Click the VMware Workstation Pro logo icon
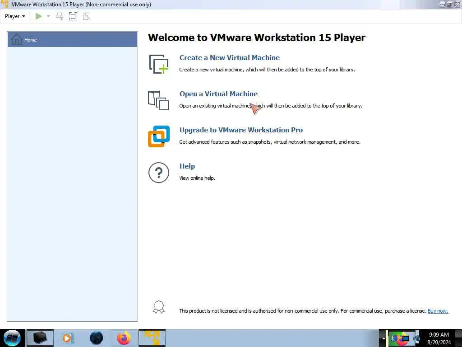Image resolution: width=462 pixels, height=347 pixels. pos(159,136)
